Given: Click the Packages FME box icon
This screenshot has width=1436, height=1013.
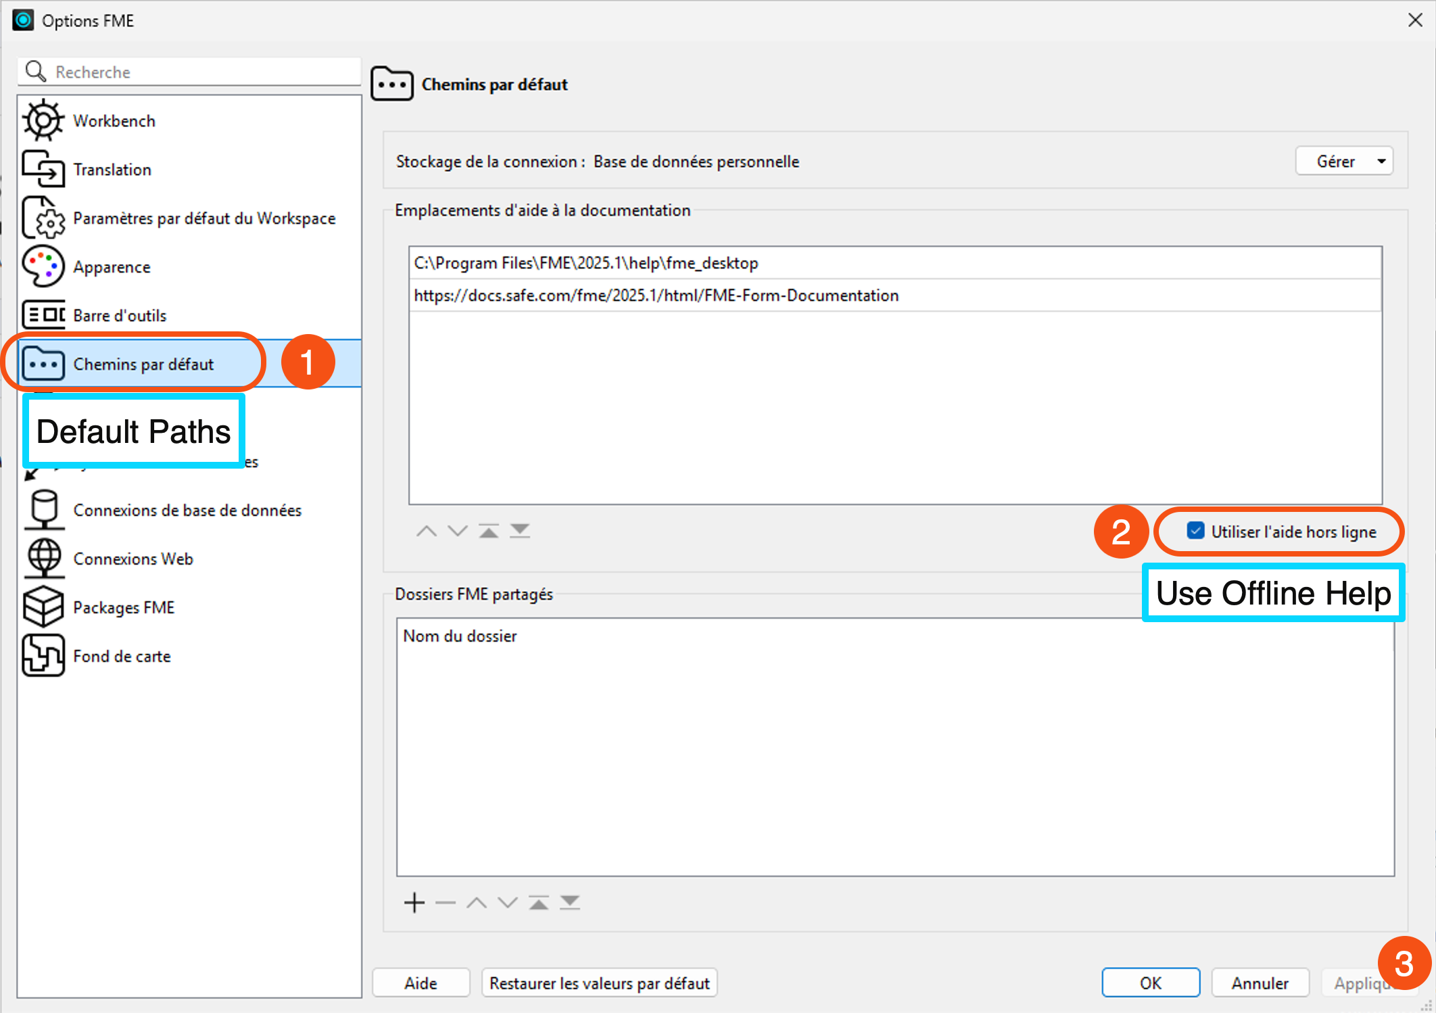Looking at the screenshot, I should tap(43, 607).
